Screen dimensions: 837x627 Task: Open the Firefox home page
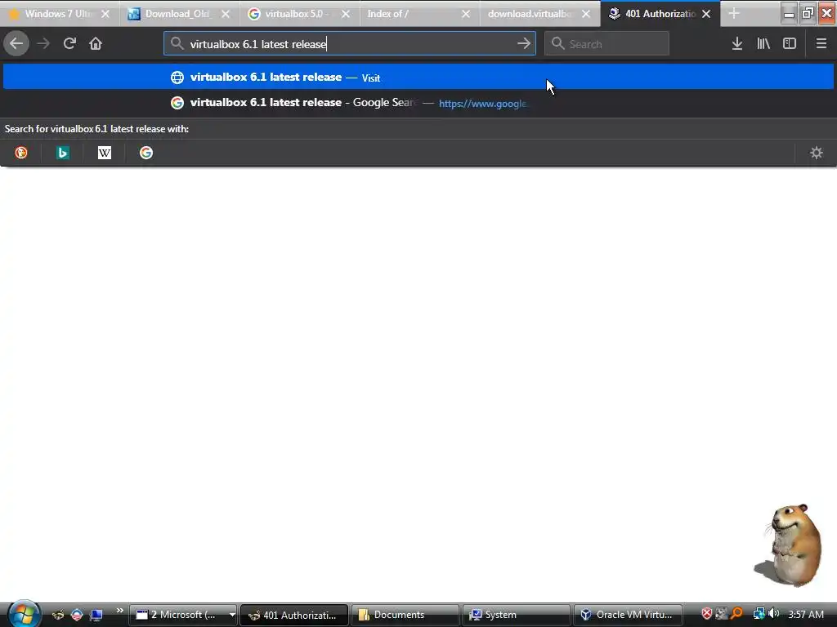tap(96, 44)
